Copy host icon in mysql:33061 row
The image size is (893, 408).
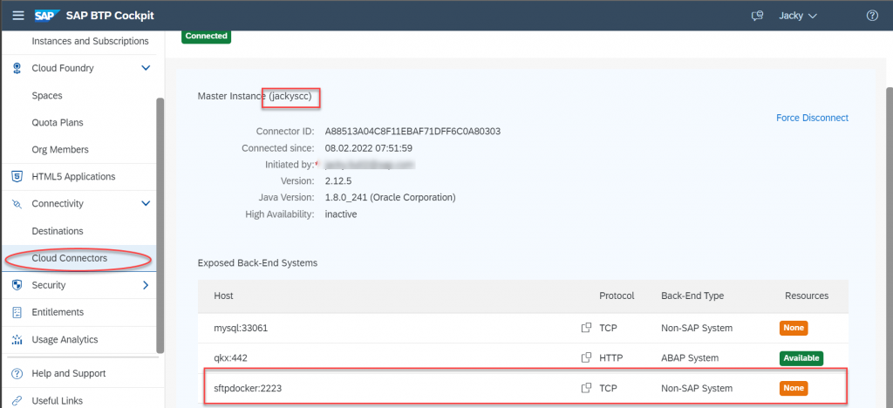(x=585, y=328)
